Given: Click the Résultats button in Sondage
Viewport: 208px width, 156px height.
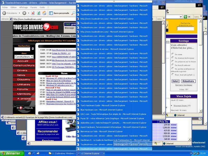Looking at the screenshot, I should 188,81.
